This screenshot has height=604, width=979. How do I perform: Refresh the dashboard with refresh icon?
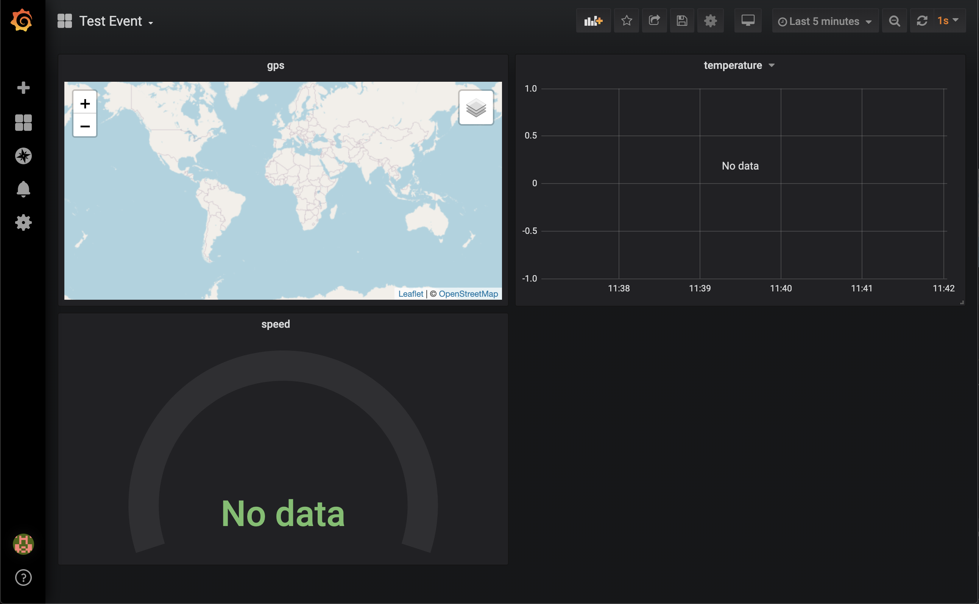922,21
